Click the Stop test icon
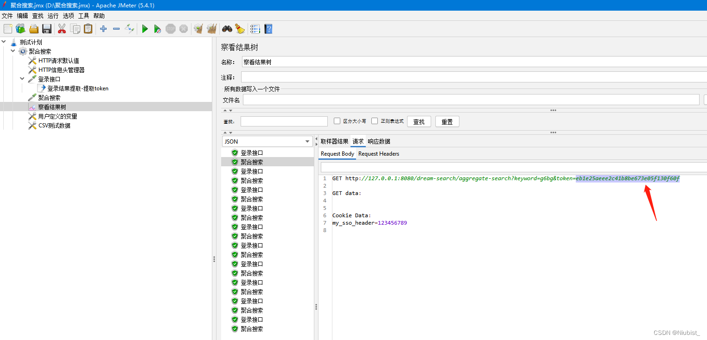707x340 pixels. (171, 29)
